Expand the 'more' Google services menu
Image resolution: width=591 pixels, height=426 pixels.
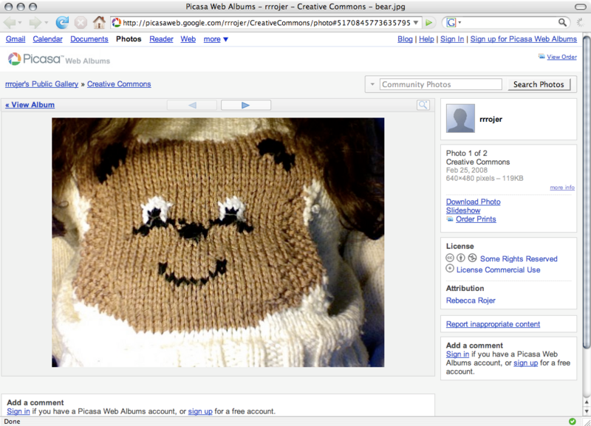(x=216, y=39)
